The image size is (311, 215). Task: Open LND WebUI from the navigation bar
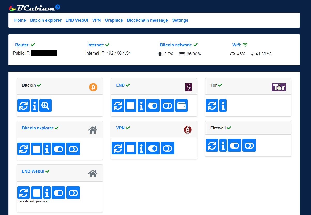(x=77, y=20)
